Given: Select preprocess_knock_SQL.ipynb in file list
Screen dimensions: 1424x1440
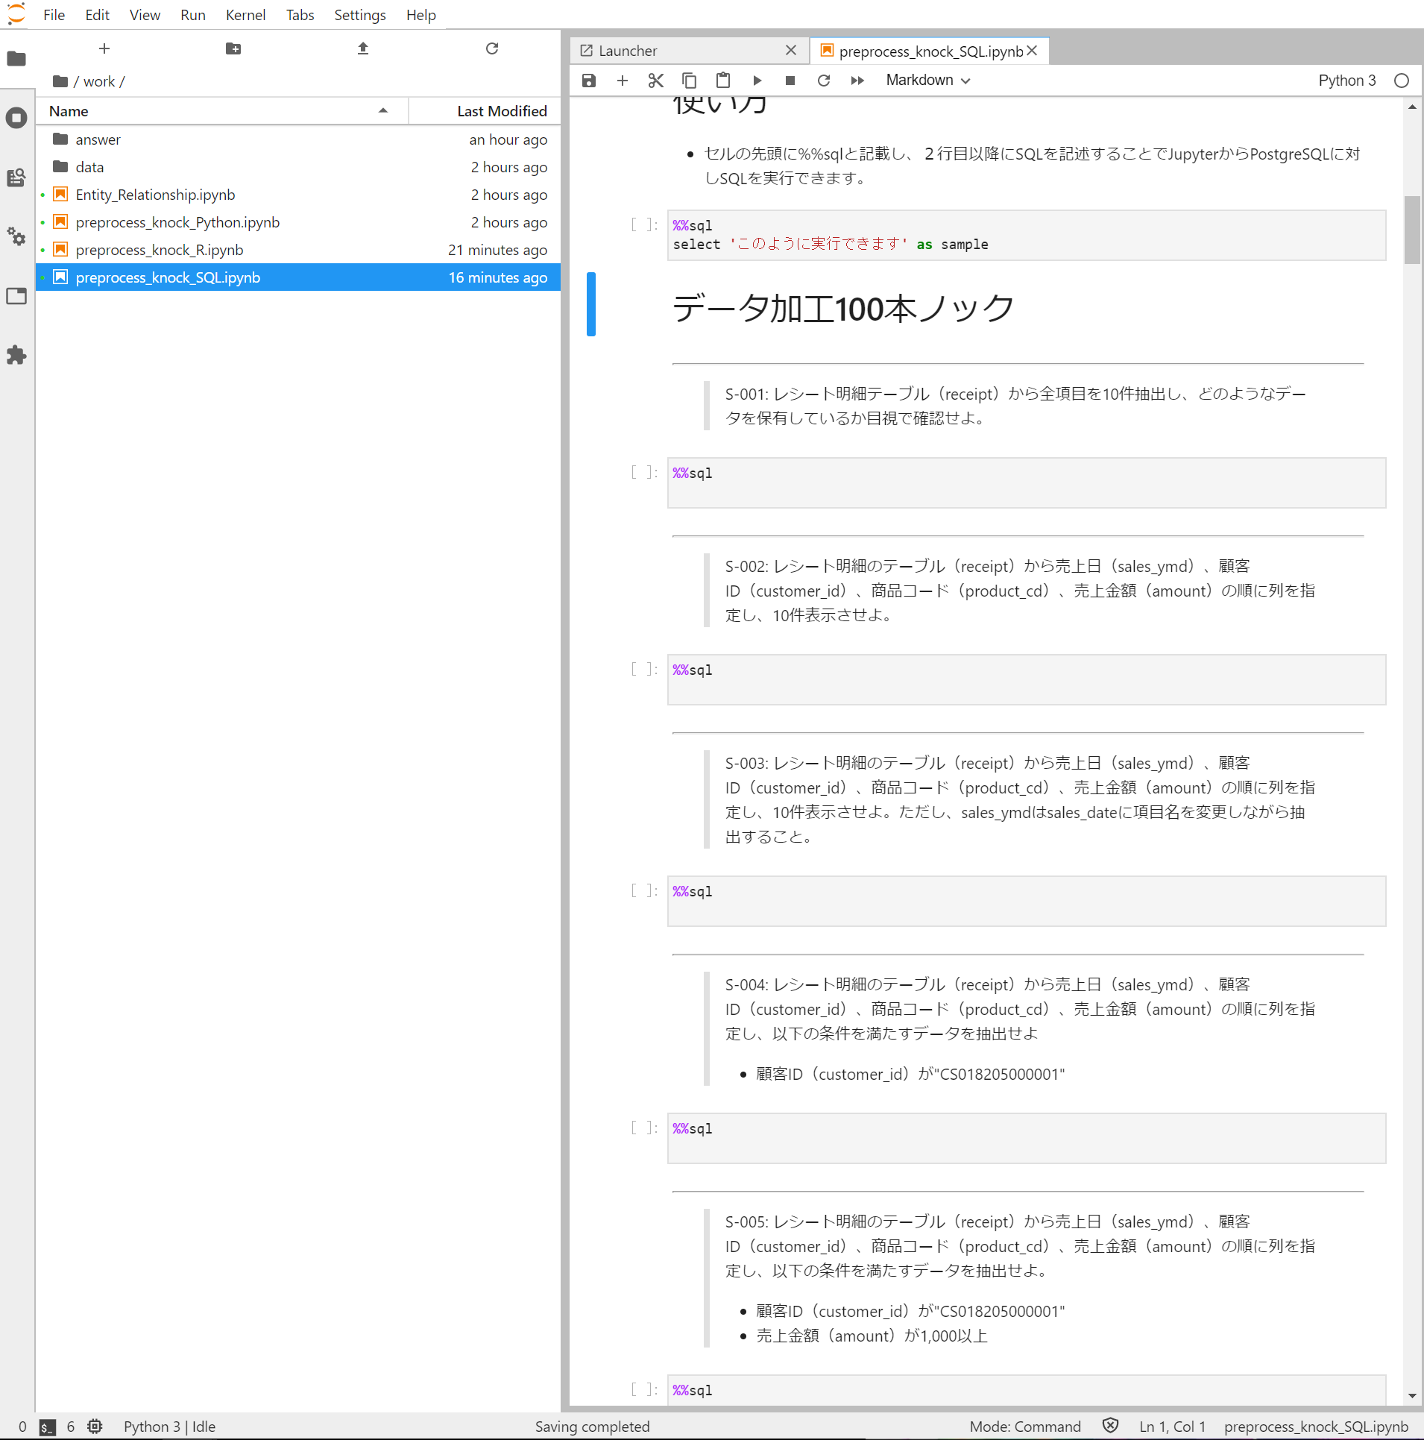Looking at the screenshot, I should (x=298, y=277).
